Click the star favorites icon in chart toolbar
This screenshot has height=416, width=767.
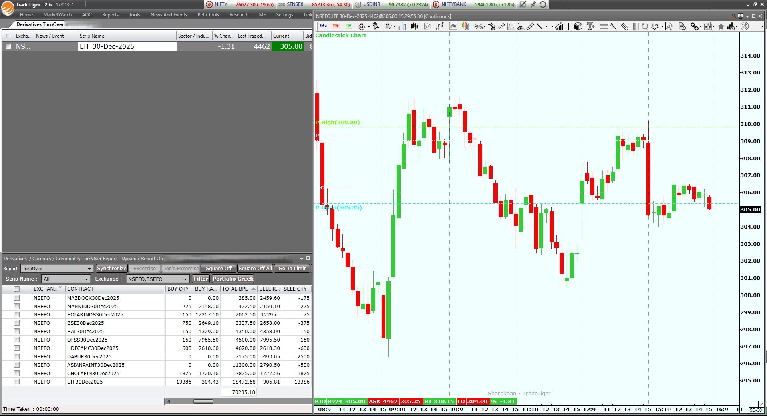click(721, 26)
